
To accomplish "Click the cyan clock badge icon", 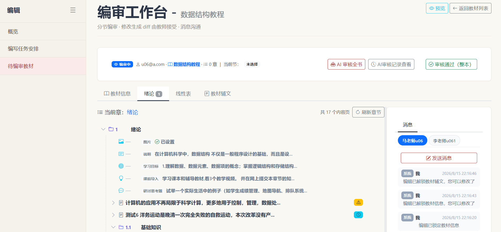I will [358, 215].
